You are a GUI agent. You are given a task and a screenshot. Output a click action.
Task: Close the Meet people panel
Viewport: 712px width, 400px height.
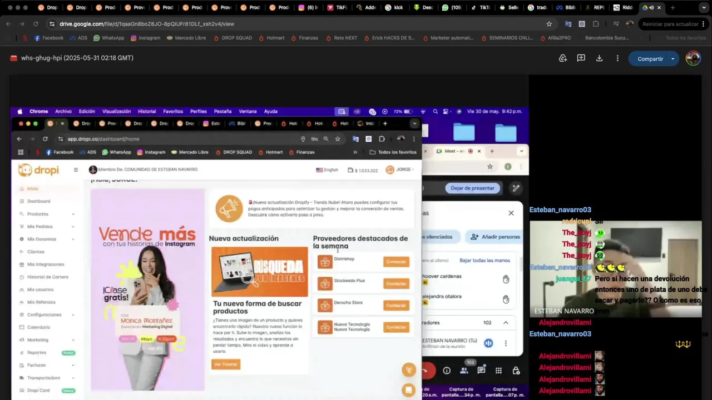[x=511, y=213]
